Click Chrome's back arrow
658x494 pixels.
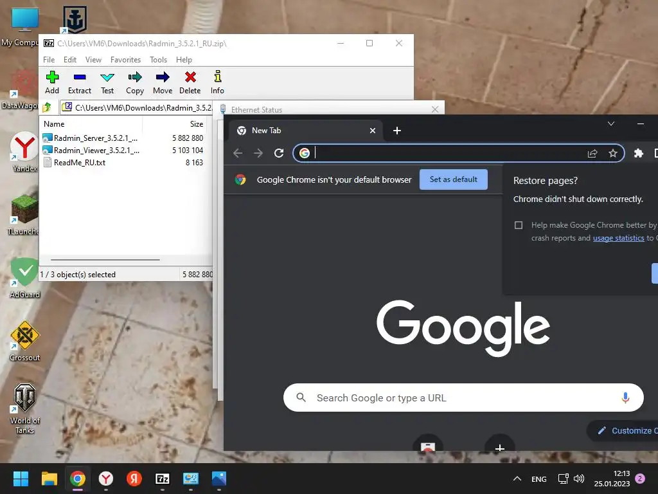[238, 153]
